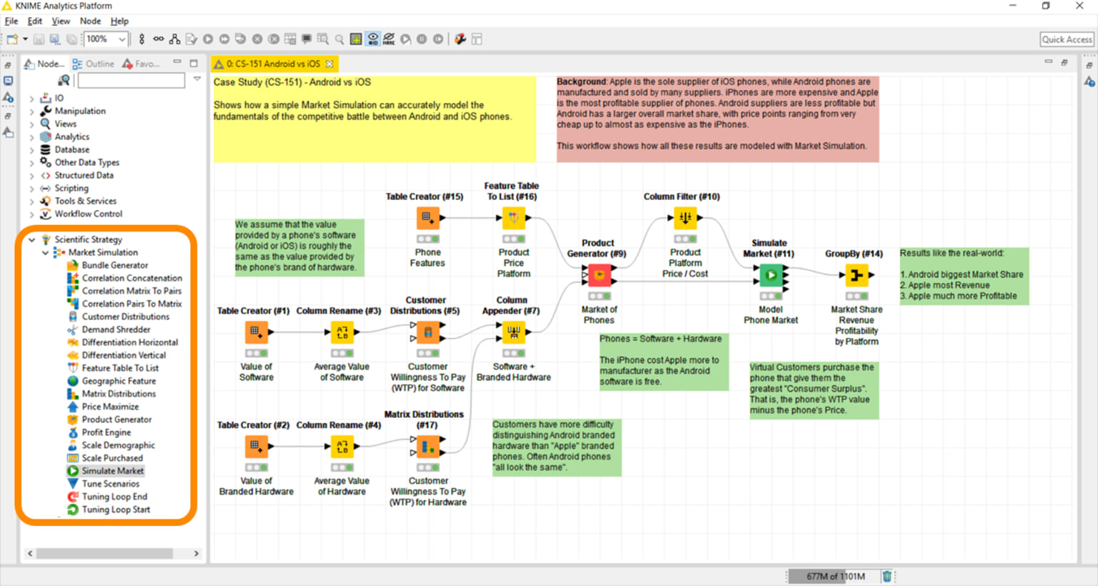Open configure dialog via toolbar icon

click(191, 39)
